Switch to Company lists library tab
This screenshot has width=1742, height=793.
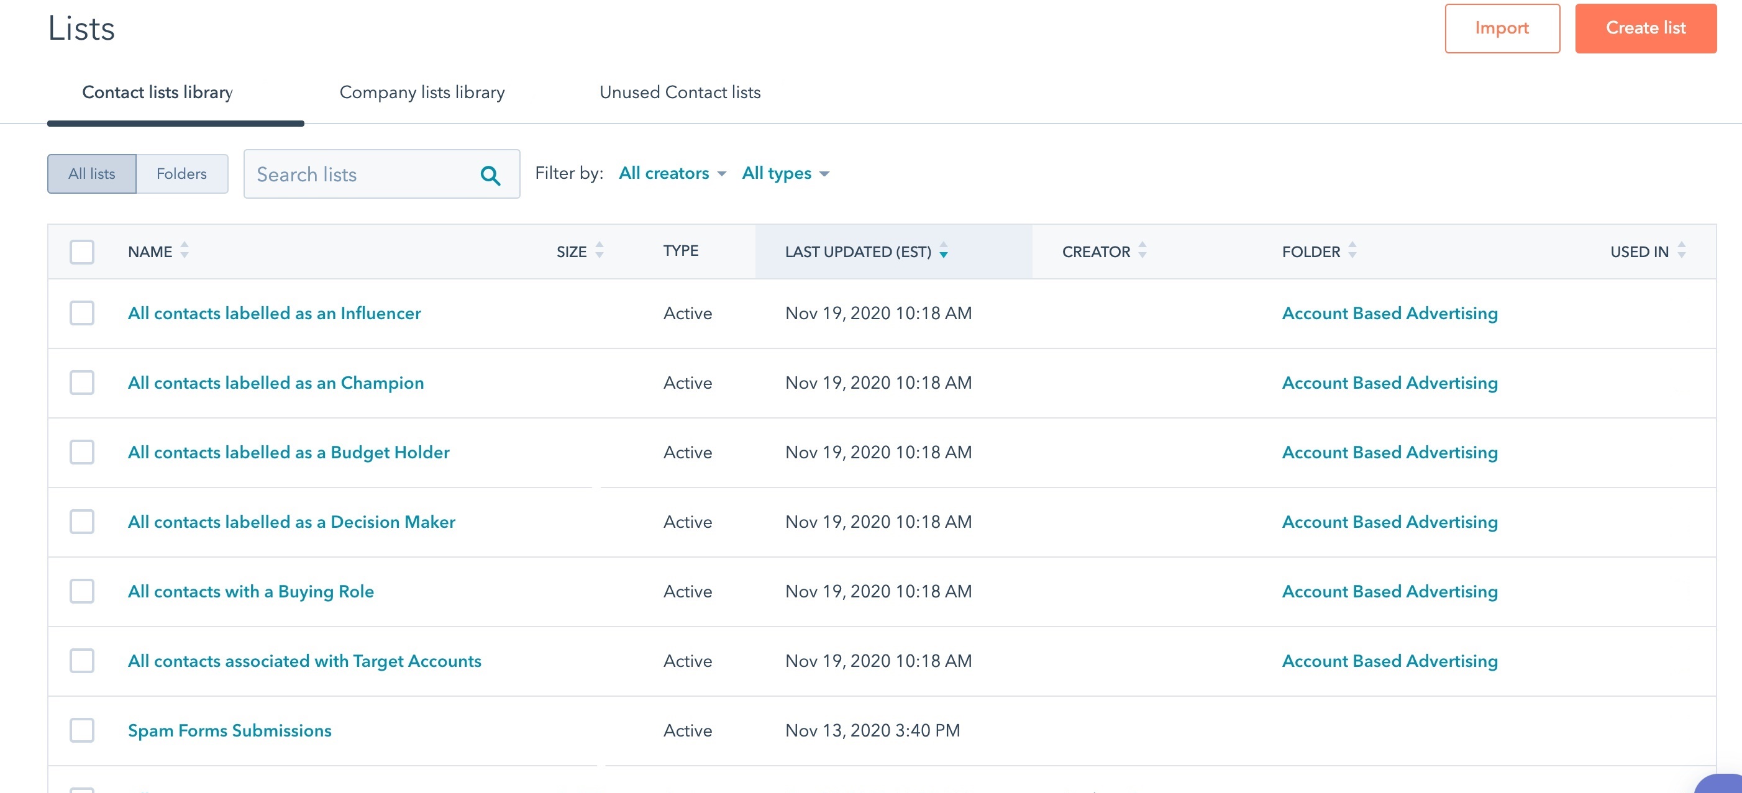[422, 93]
